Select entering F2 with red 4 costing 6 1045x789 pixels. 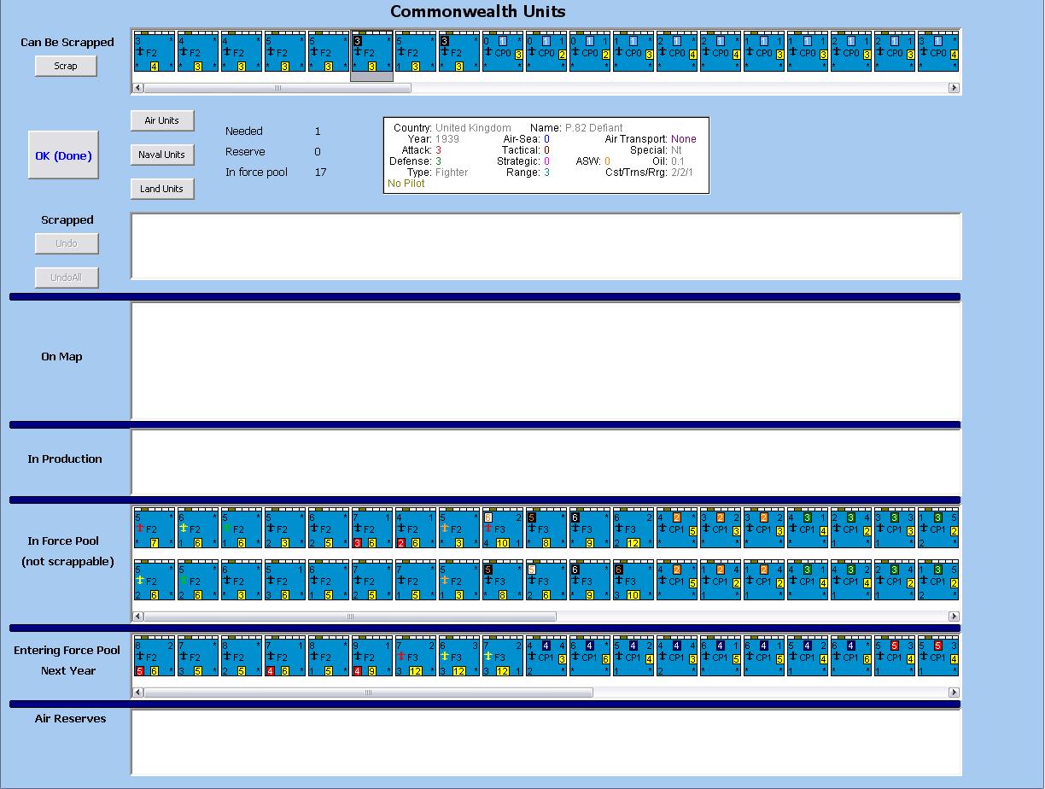tap(285, 656)
